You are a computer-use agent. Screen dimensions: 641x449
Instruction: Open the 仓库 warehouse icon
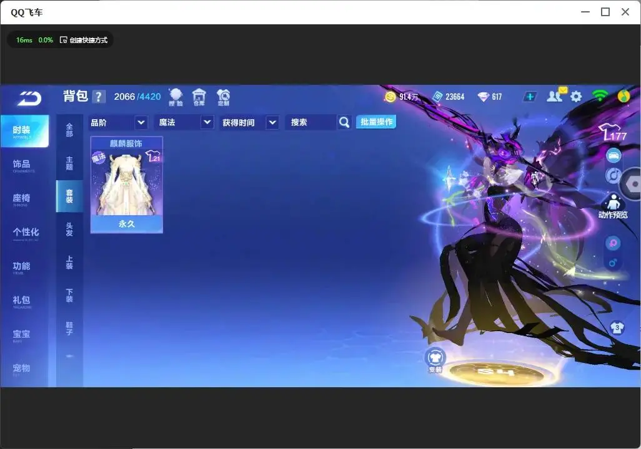click(199, 97)
